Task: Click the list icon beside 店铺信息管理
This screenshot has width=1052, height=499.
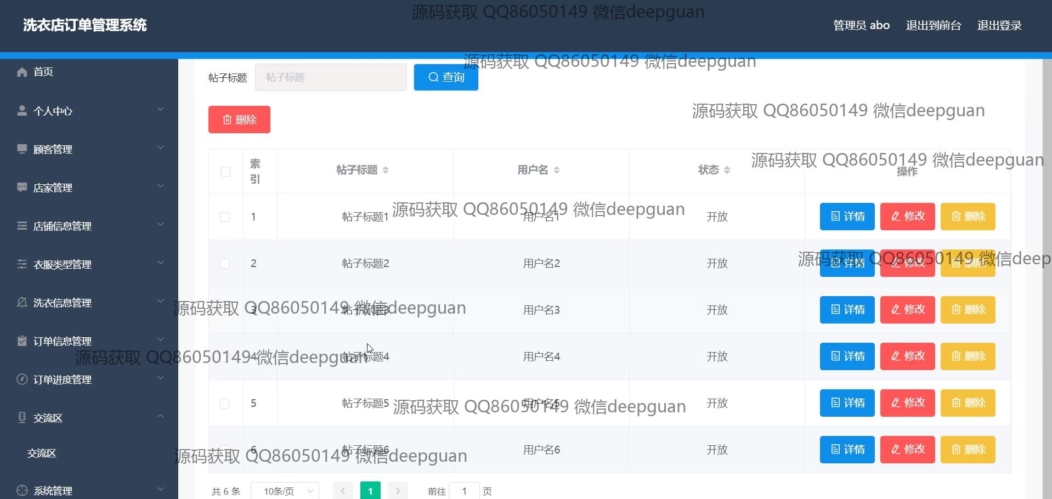Action: [x=22, y=226]
